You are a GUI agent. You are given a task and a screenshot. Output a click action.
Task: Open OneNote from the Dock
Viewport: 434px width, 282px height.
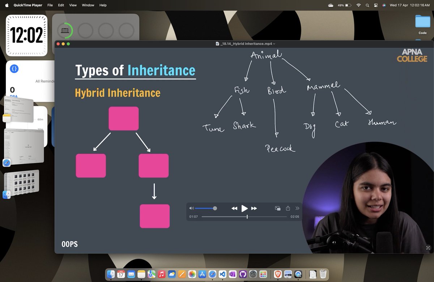233,274
